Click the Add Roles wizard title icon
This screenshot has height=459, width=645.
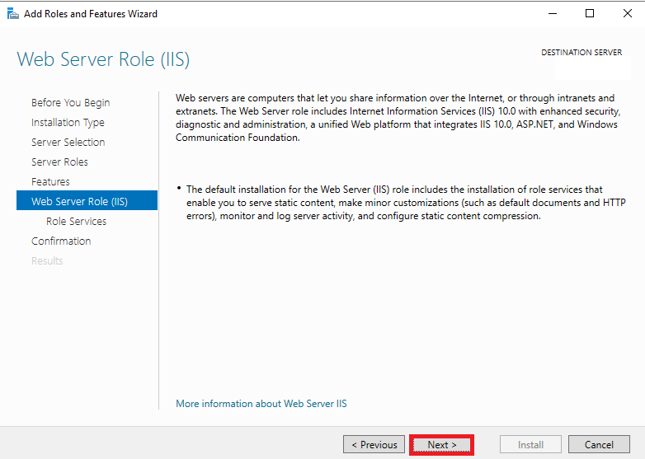[x=12, y=13]
